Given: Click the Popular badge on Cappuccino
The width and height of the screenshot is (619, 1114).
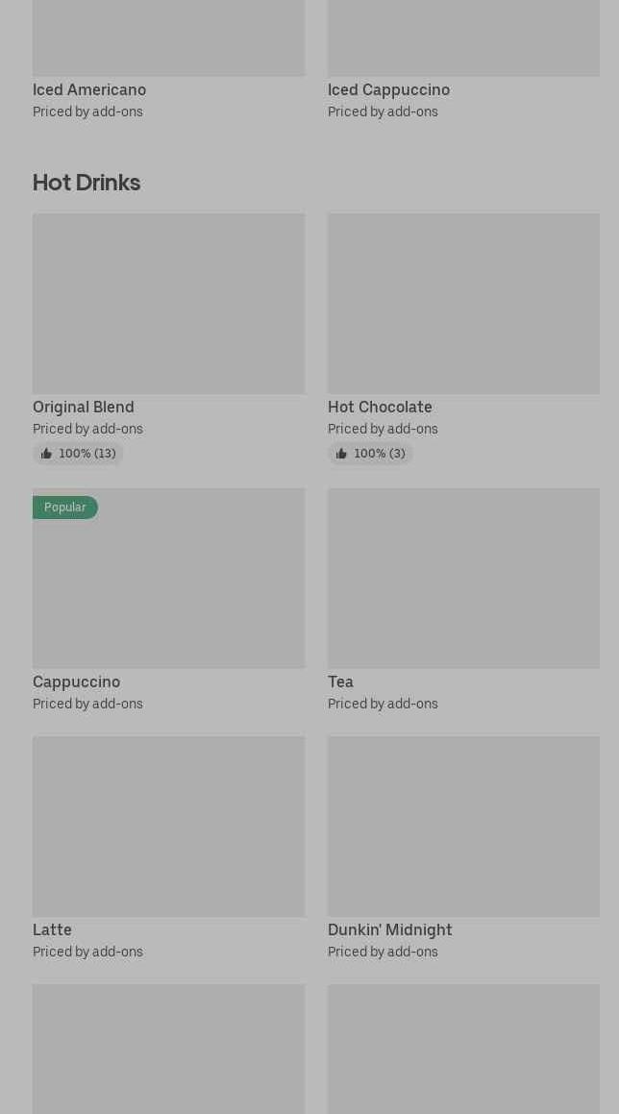Looking at the screenshot, I should click(64, 507).
